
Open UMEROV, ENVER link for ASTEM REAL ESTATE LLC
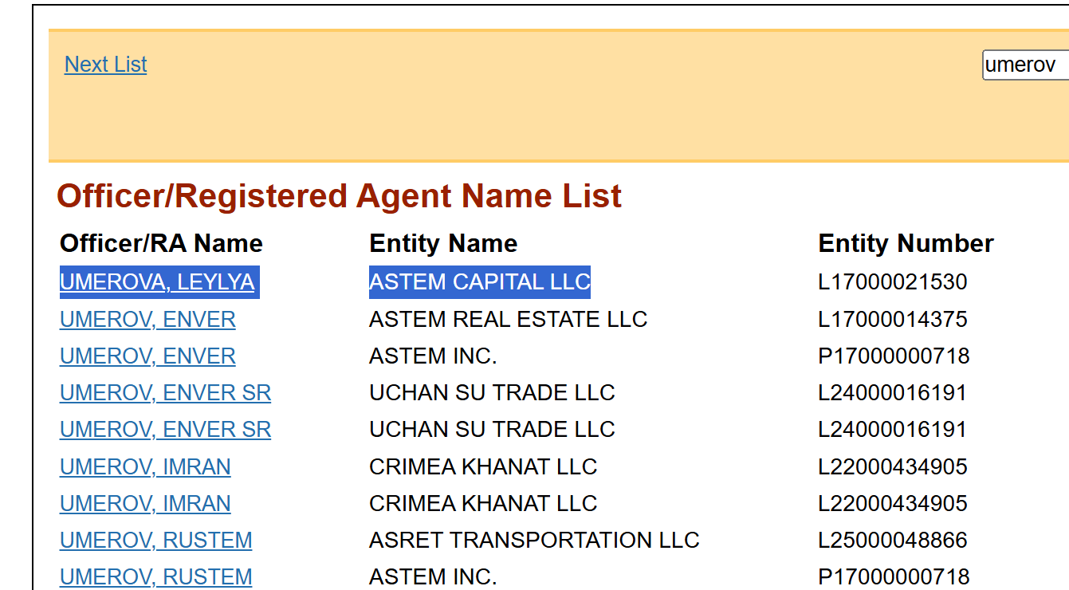point(147,320)
